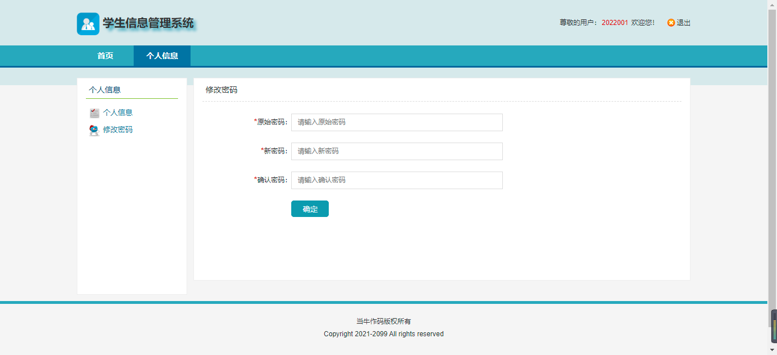Click the username 2022001 text
The height and width of the screenshot is (355, 777).
click(615, 23)
